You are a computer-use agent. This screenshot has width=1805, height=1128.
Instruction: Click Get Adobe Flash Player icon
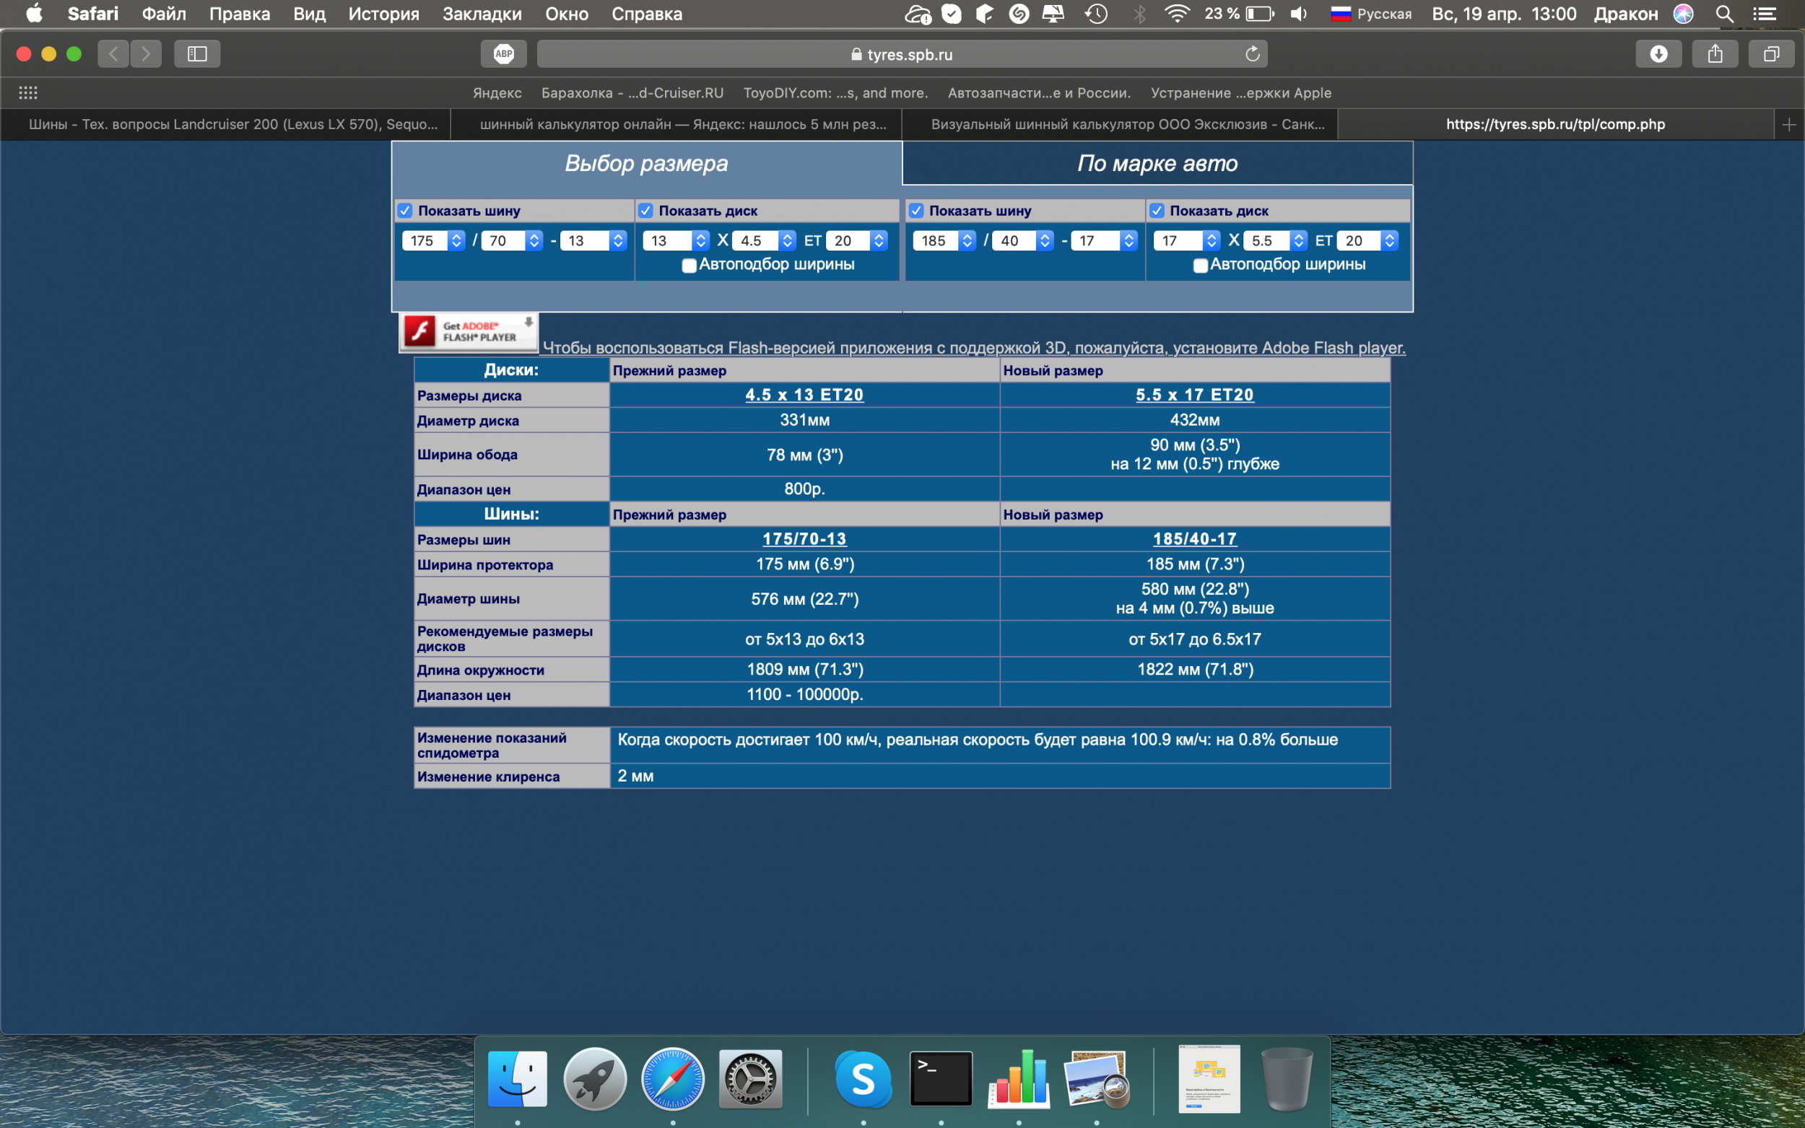(x=469, y=332)
